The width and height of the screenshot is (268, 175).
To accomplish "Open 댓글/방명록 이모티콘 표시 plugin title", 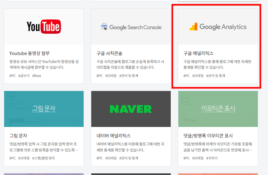I will point(208,136).
